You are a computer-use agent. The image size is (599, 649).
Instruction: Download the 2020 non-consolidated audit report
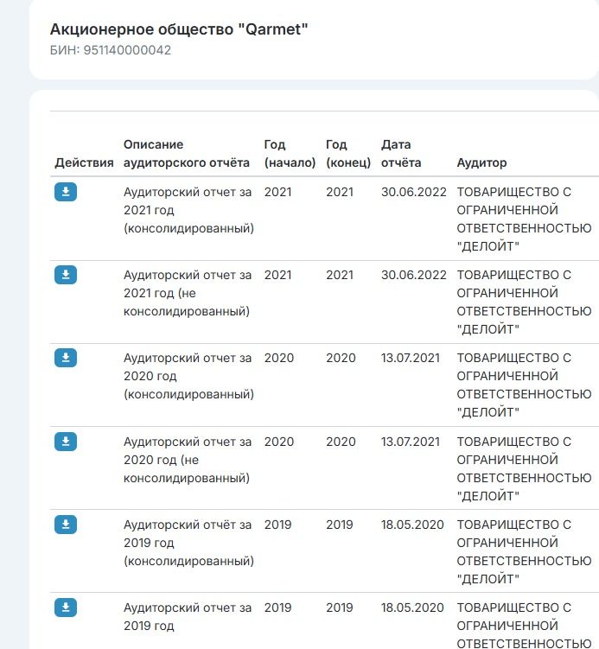(x=66, y=442)
